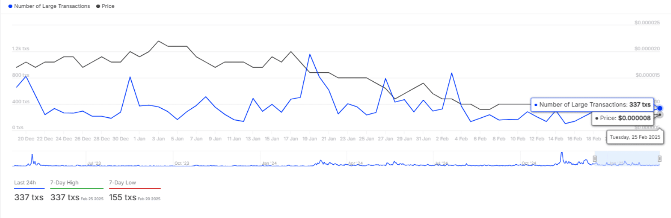Viewport: 671px width, 218px height.
Task: Click the left navigator range handle
Action: pos(594,159)
